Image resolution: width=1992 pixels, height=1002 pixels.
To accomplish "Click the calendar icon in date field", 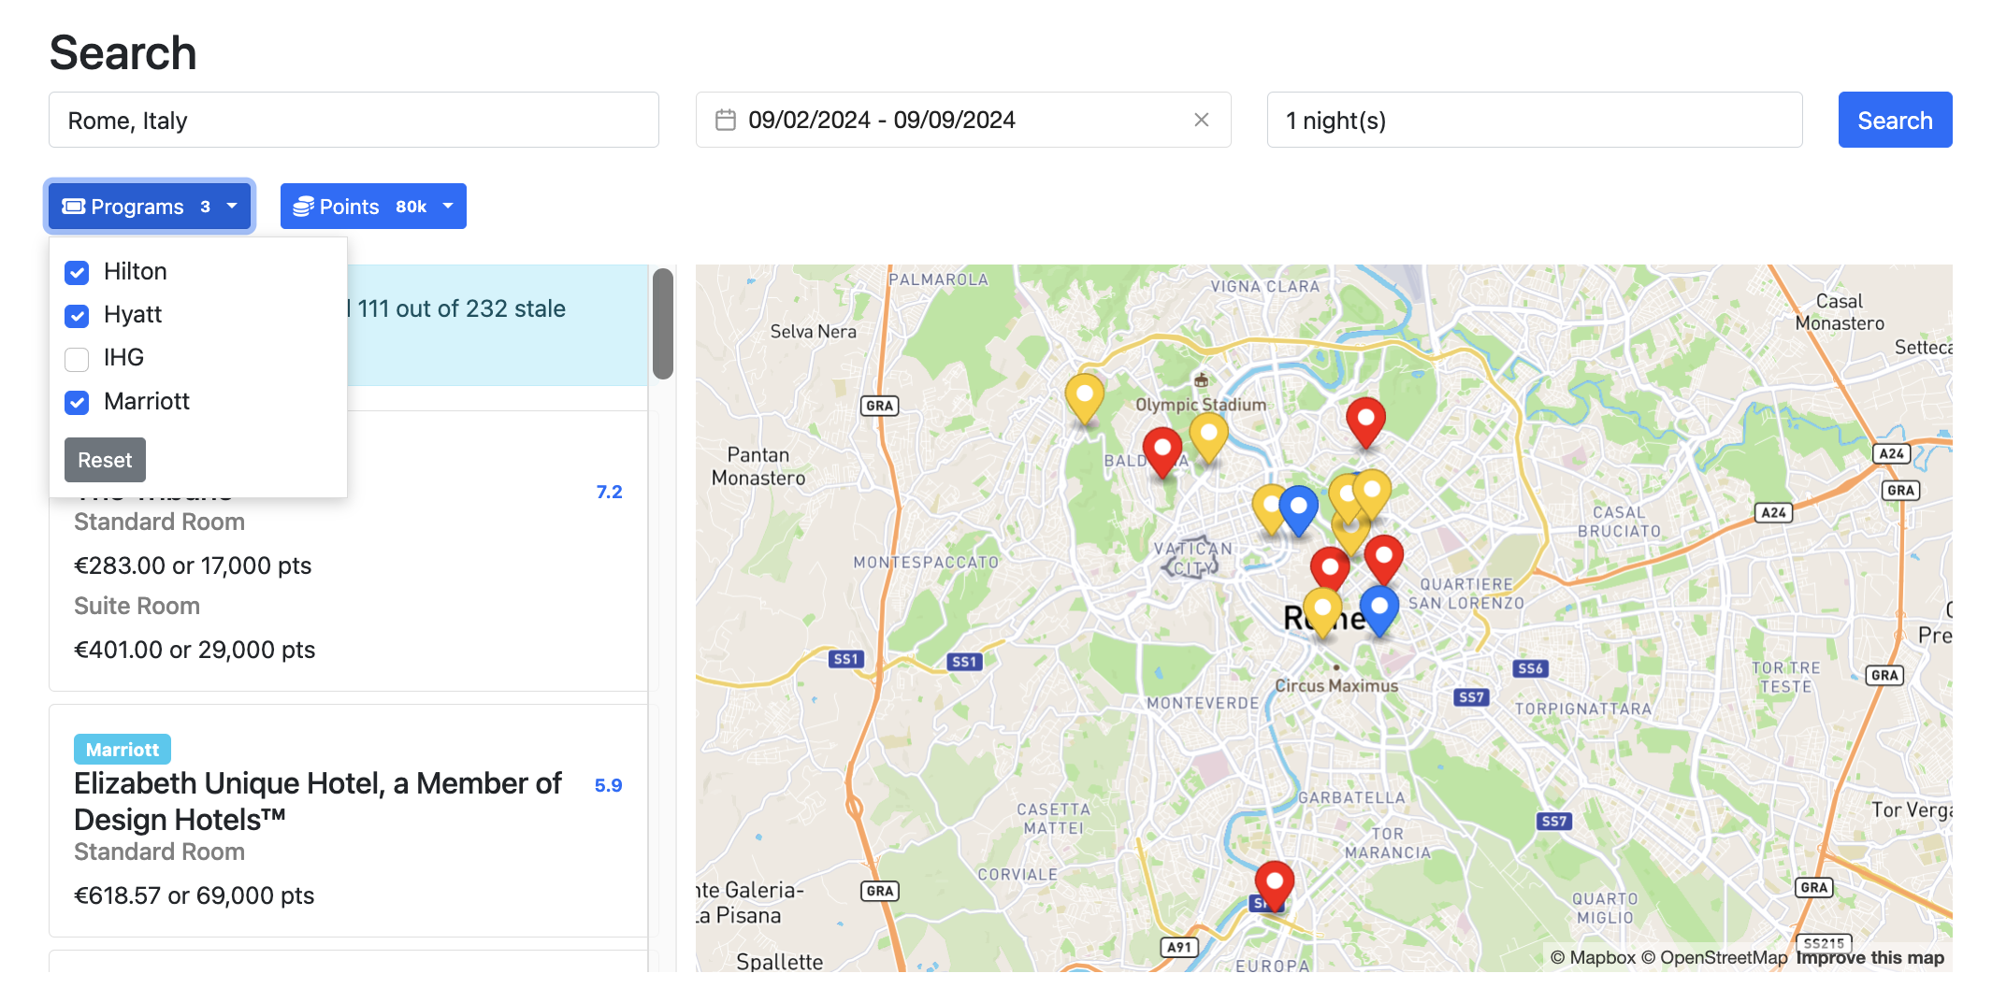I will (725, 120).
